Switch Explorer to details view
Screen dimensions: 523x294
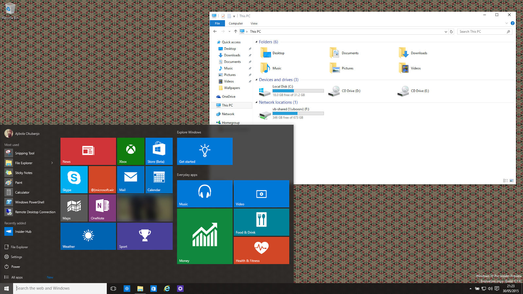coord(506,181)
